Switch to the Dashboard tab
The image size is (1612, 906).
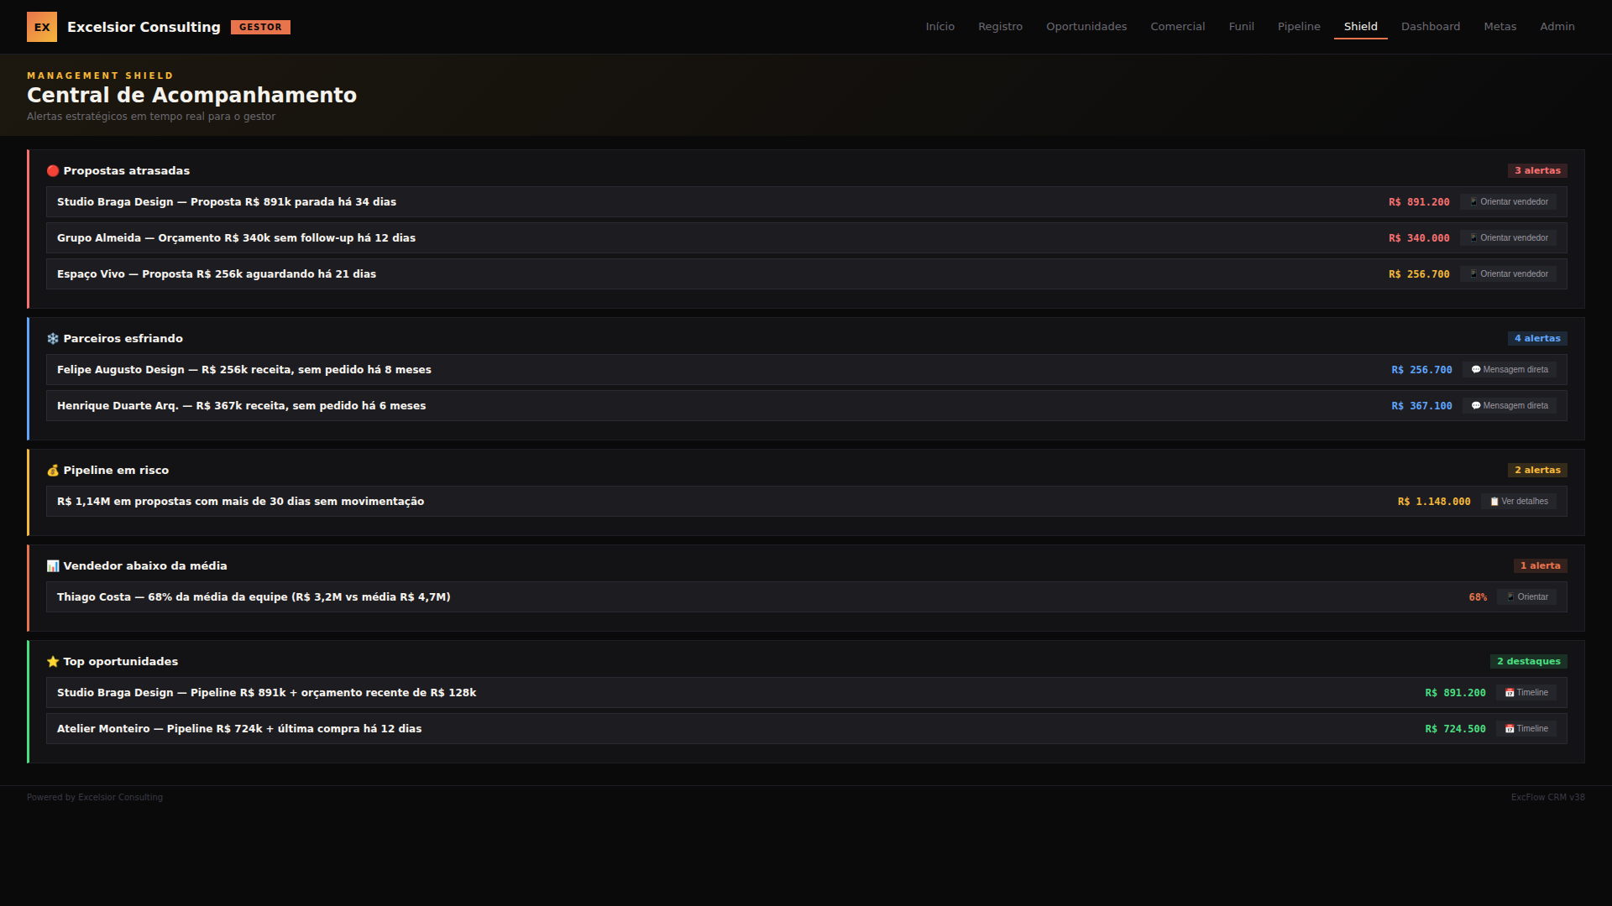click(1430, 27)
